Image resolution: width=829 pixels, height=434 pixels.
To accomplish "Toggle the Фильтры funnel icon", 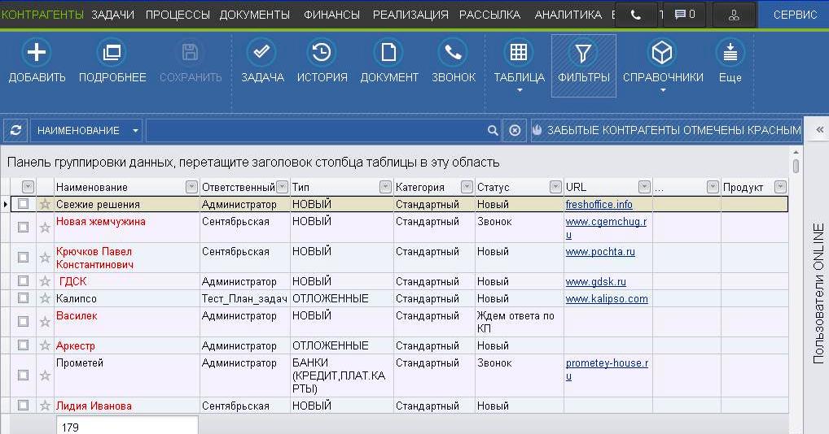I will pyautogui.click(x=583, y=52).
